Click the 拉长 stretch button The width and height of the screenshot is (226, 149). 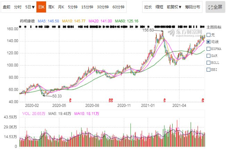pyautogui.click(x=148, y=7)
